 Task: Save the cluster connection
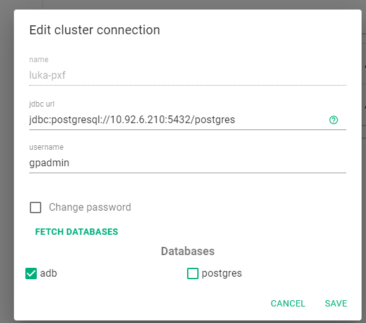click(x=336, y=303)
